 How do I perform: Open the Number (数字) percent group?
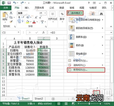point(62,17)
